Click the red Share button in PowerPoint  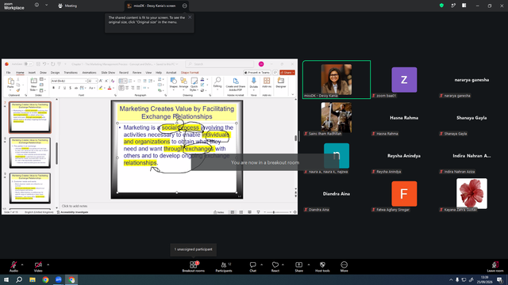287,73
